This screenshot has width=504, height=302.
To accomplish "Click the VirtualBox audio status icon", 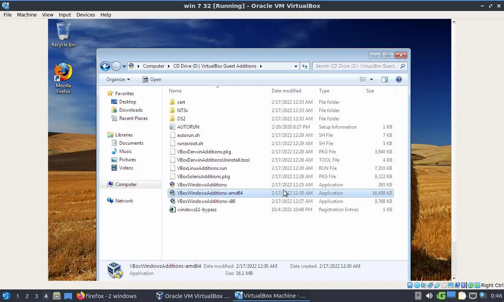I will [x=424, y=285].
